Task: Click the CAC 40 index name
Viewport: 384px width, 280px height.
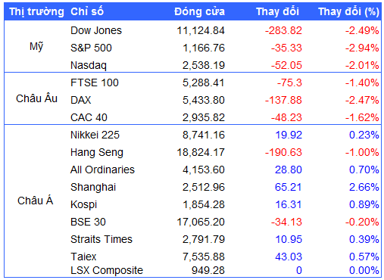Action: (89, 117)
